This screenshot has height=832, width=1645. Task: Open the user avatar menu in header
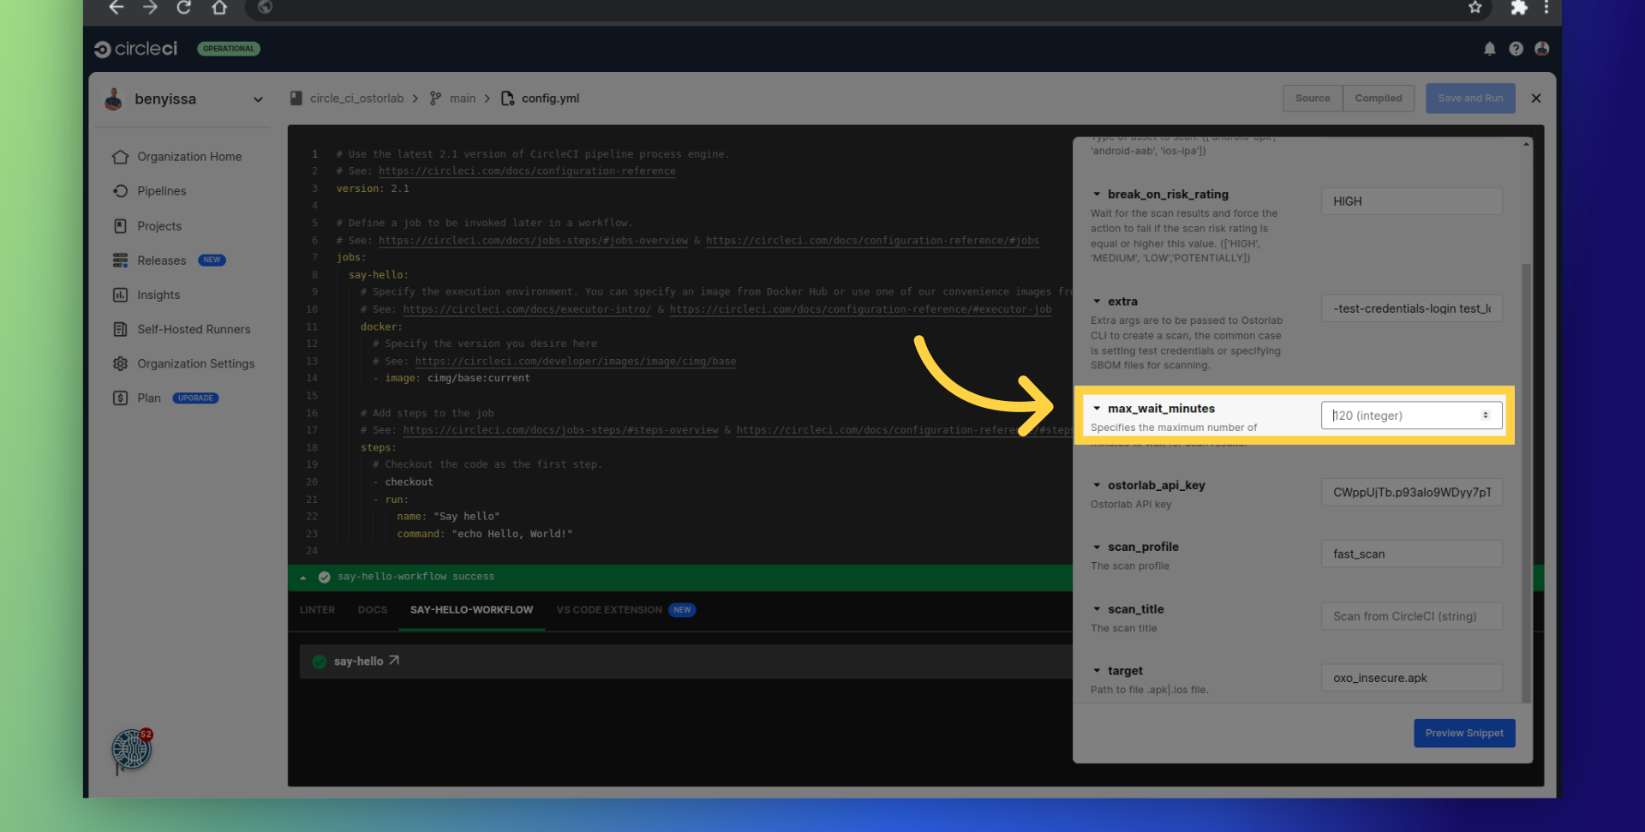pos(1541,49)
